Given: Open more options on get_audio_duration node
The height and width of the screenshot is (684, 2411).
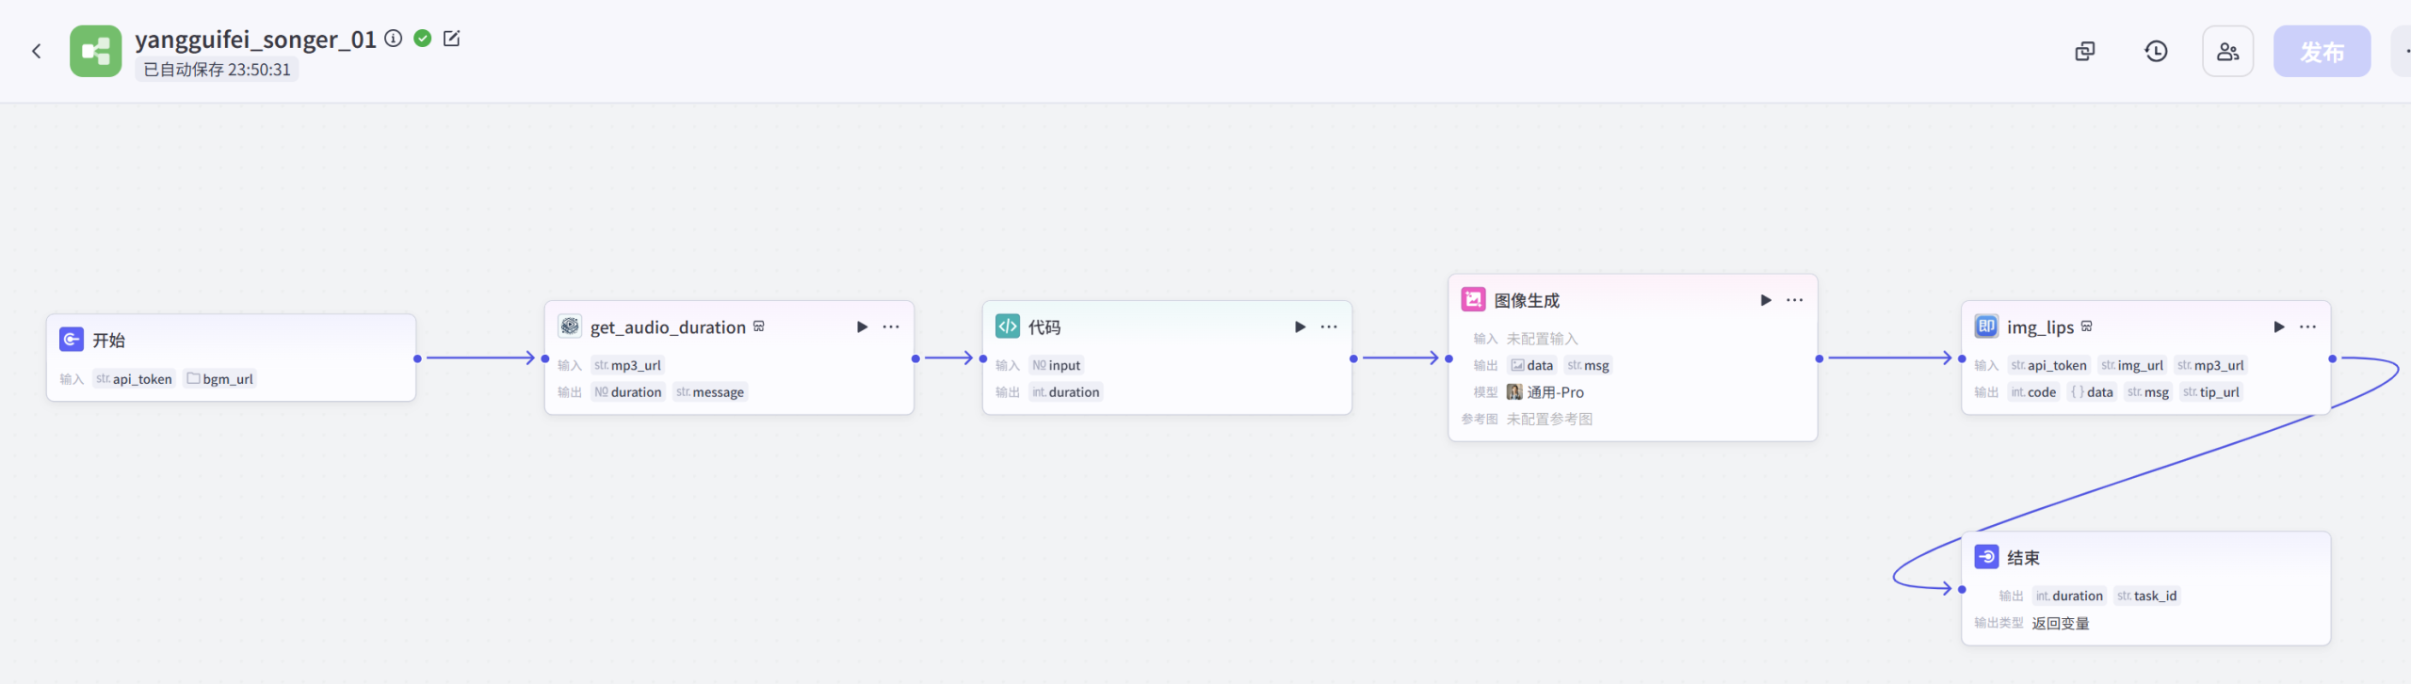Looking at the screenshot, I should click(x=891, y=326).
